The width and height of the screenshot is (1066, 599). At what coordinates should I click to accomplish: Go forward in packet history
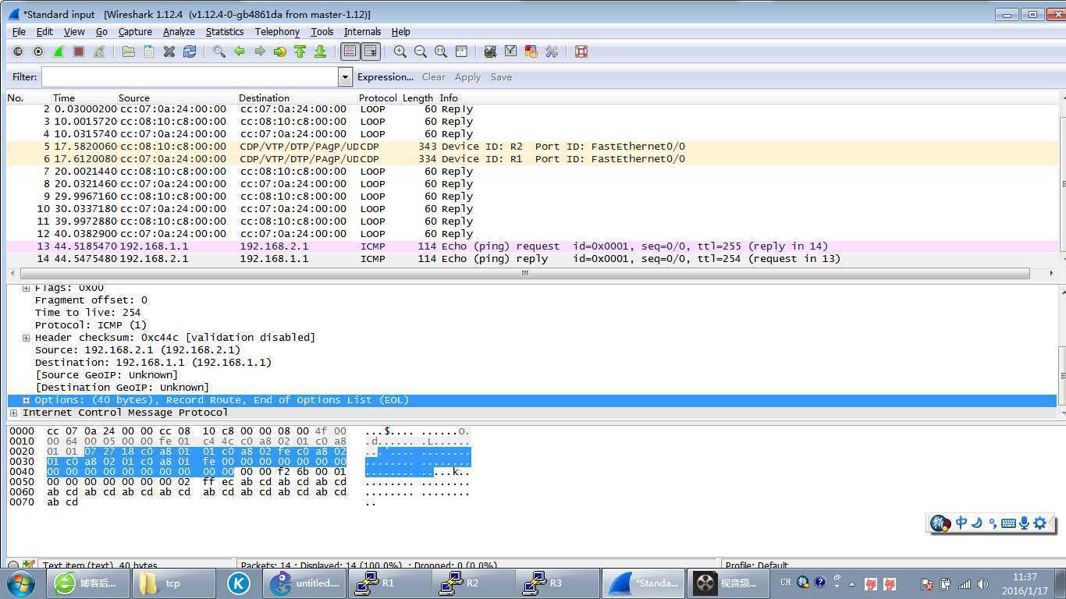click(x=260, y=51)
